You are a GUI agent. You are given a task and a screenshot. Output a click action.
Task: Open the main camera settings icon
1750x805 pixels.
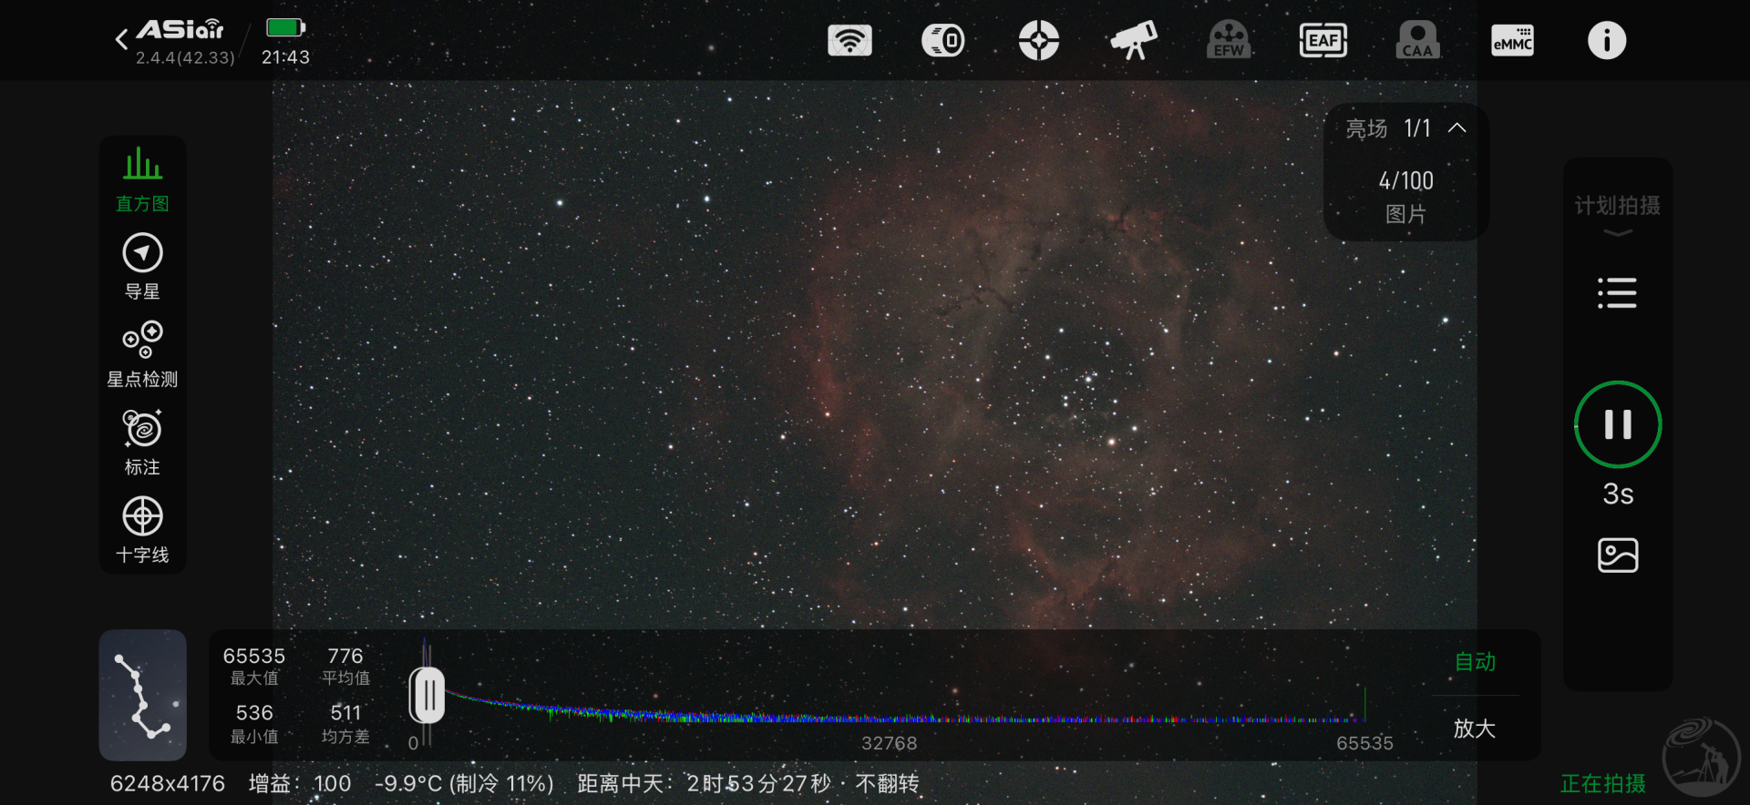(x=943, y=41)
